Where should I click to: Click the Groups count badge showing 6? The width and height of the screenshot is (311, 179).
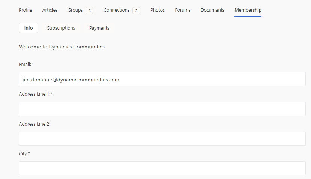pos(89,11)
